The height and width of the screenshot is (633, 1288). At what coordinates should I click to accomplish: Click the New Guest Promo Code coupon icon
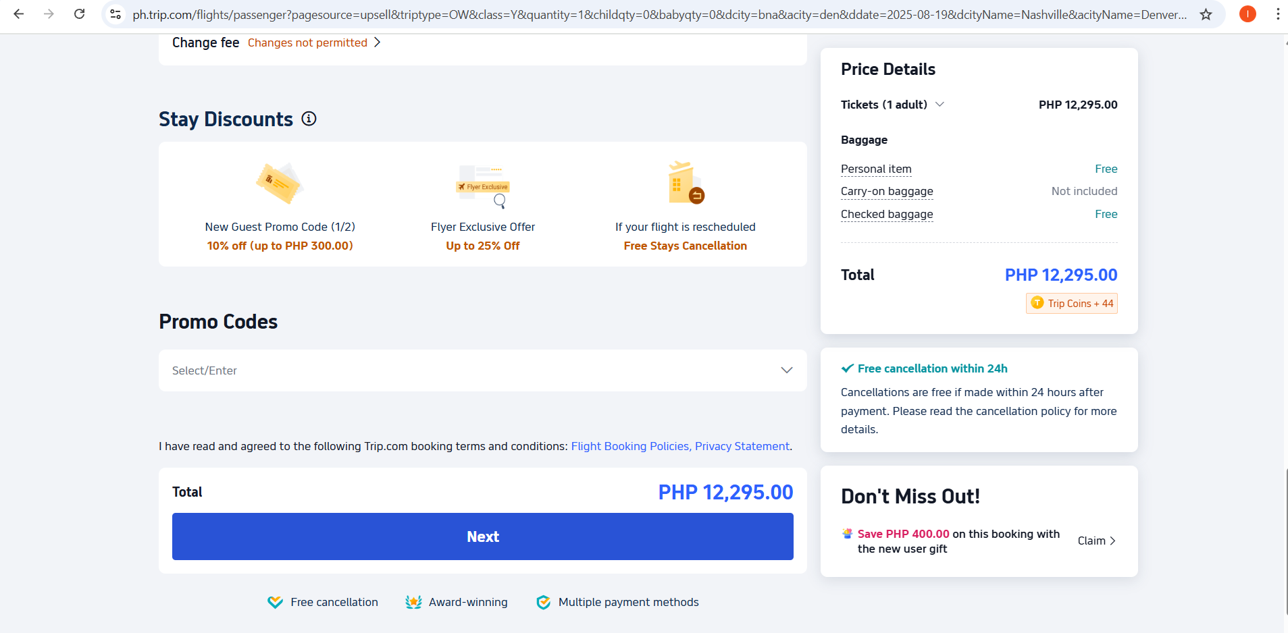[x=279, y=183]
